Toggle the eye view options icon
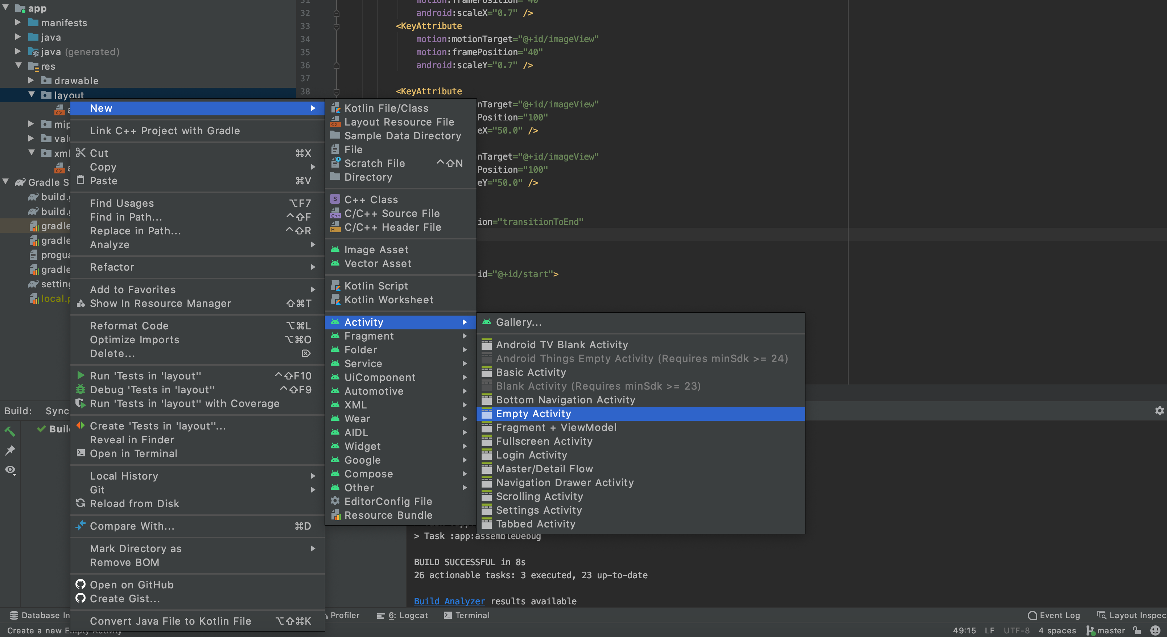 [10, 470]
